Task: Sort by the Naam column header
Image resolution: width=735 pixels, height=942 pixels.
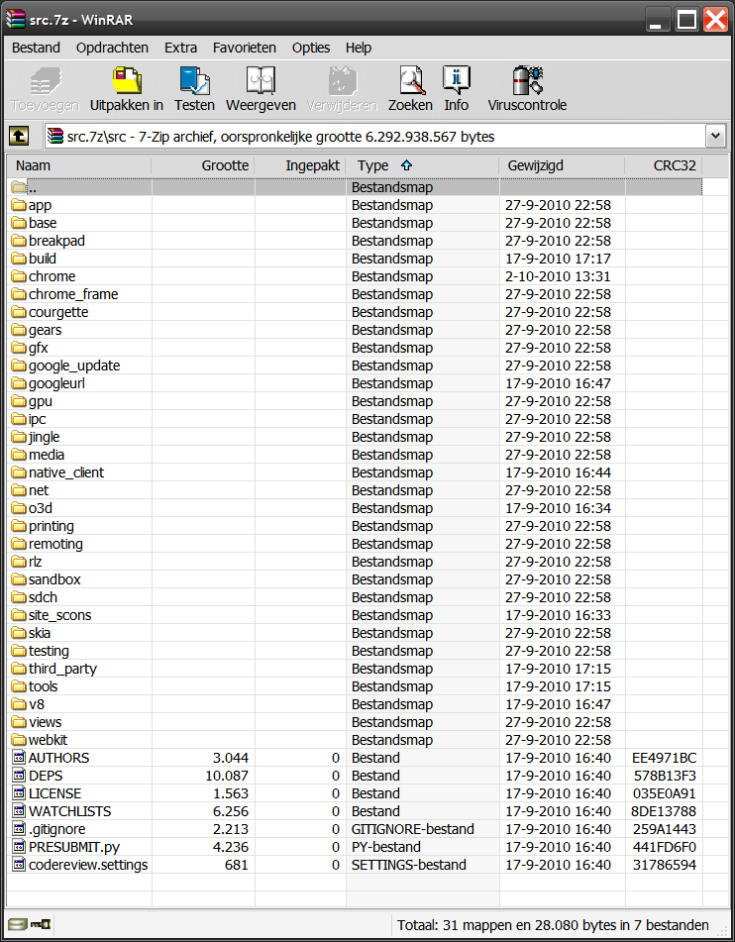Action: coord(78,165)
